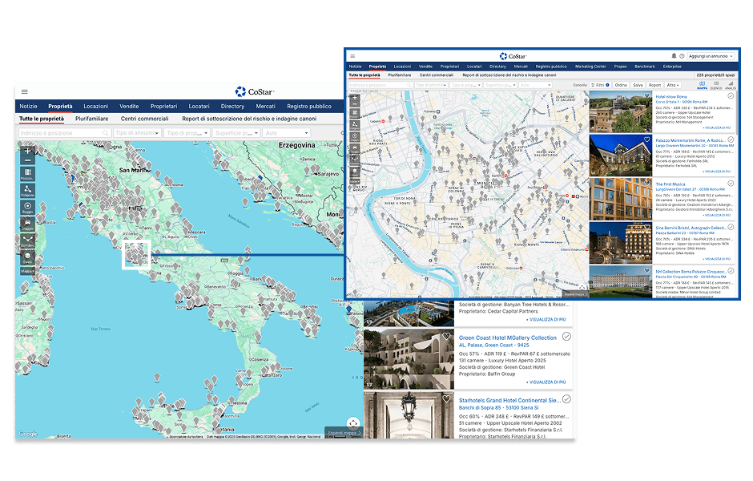The width and height of the screenshot is (753, 481).
Task: Click the Indirizzo o posizione search field
Action: click(64, 132)
